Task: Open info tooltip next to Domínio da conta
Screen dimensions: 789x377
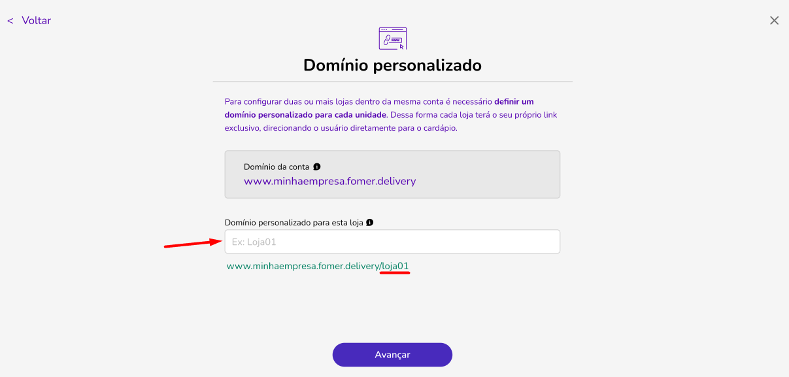Action: coord(317,167)
